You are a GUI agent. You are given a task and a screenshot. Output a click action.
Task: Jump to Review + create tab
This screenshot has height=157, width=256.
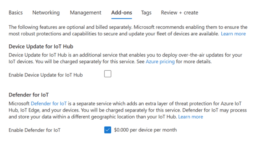(x=180, y=13)
